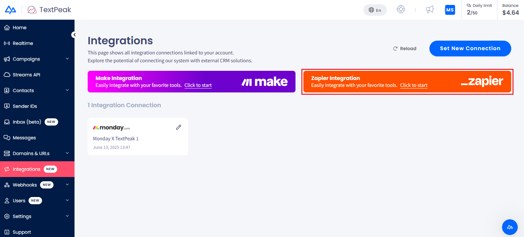Image resolution: width=524 pixels, height=237 pixels.
Task: Click the help lifebuoy icon in header
Action: 401,10
